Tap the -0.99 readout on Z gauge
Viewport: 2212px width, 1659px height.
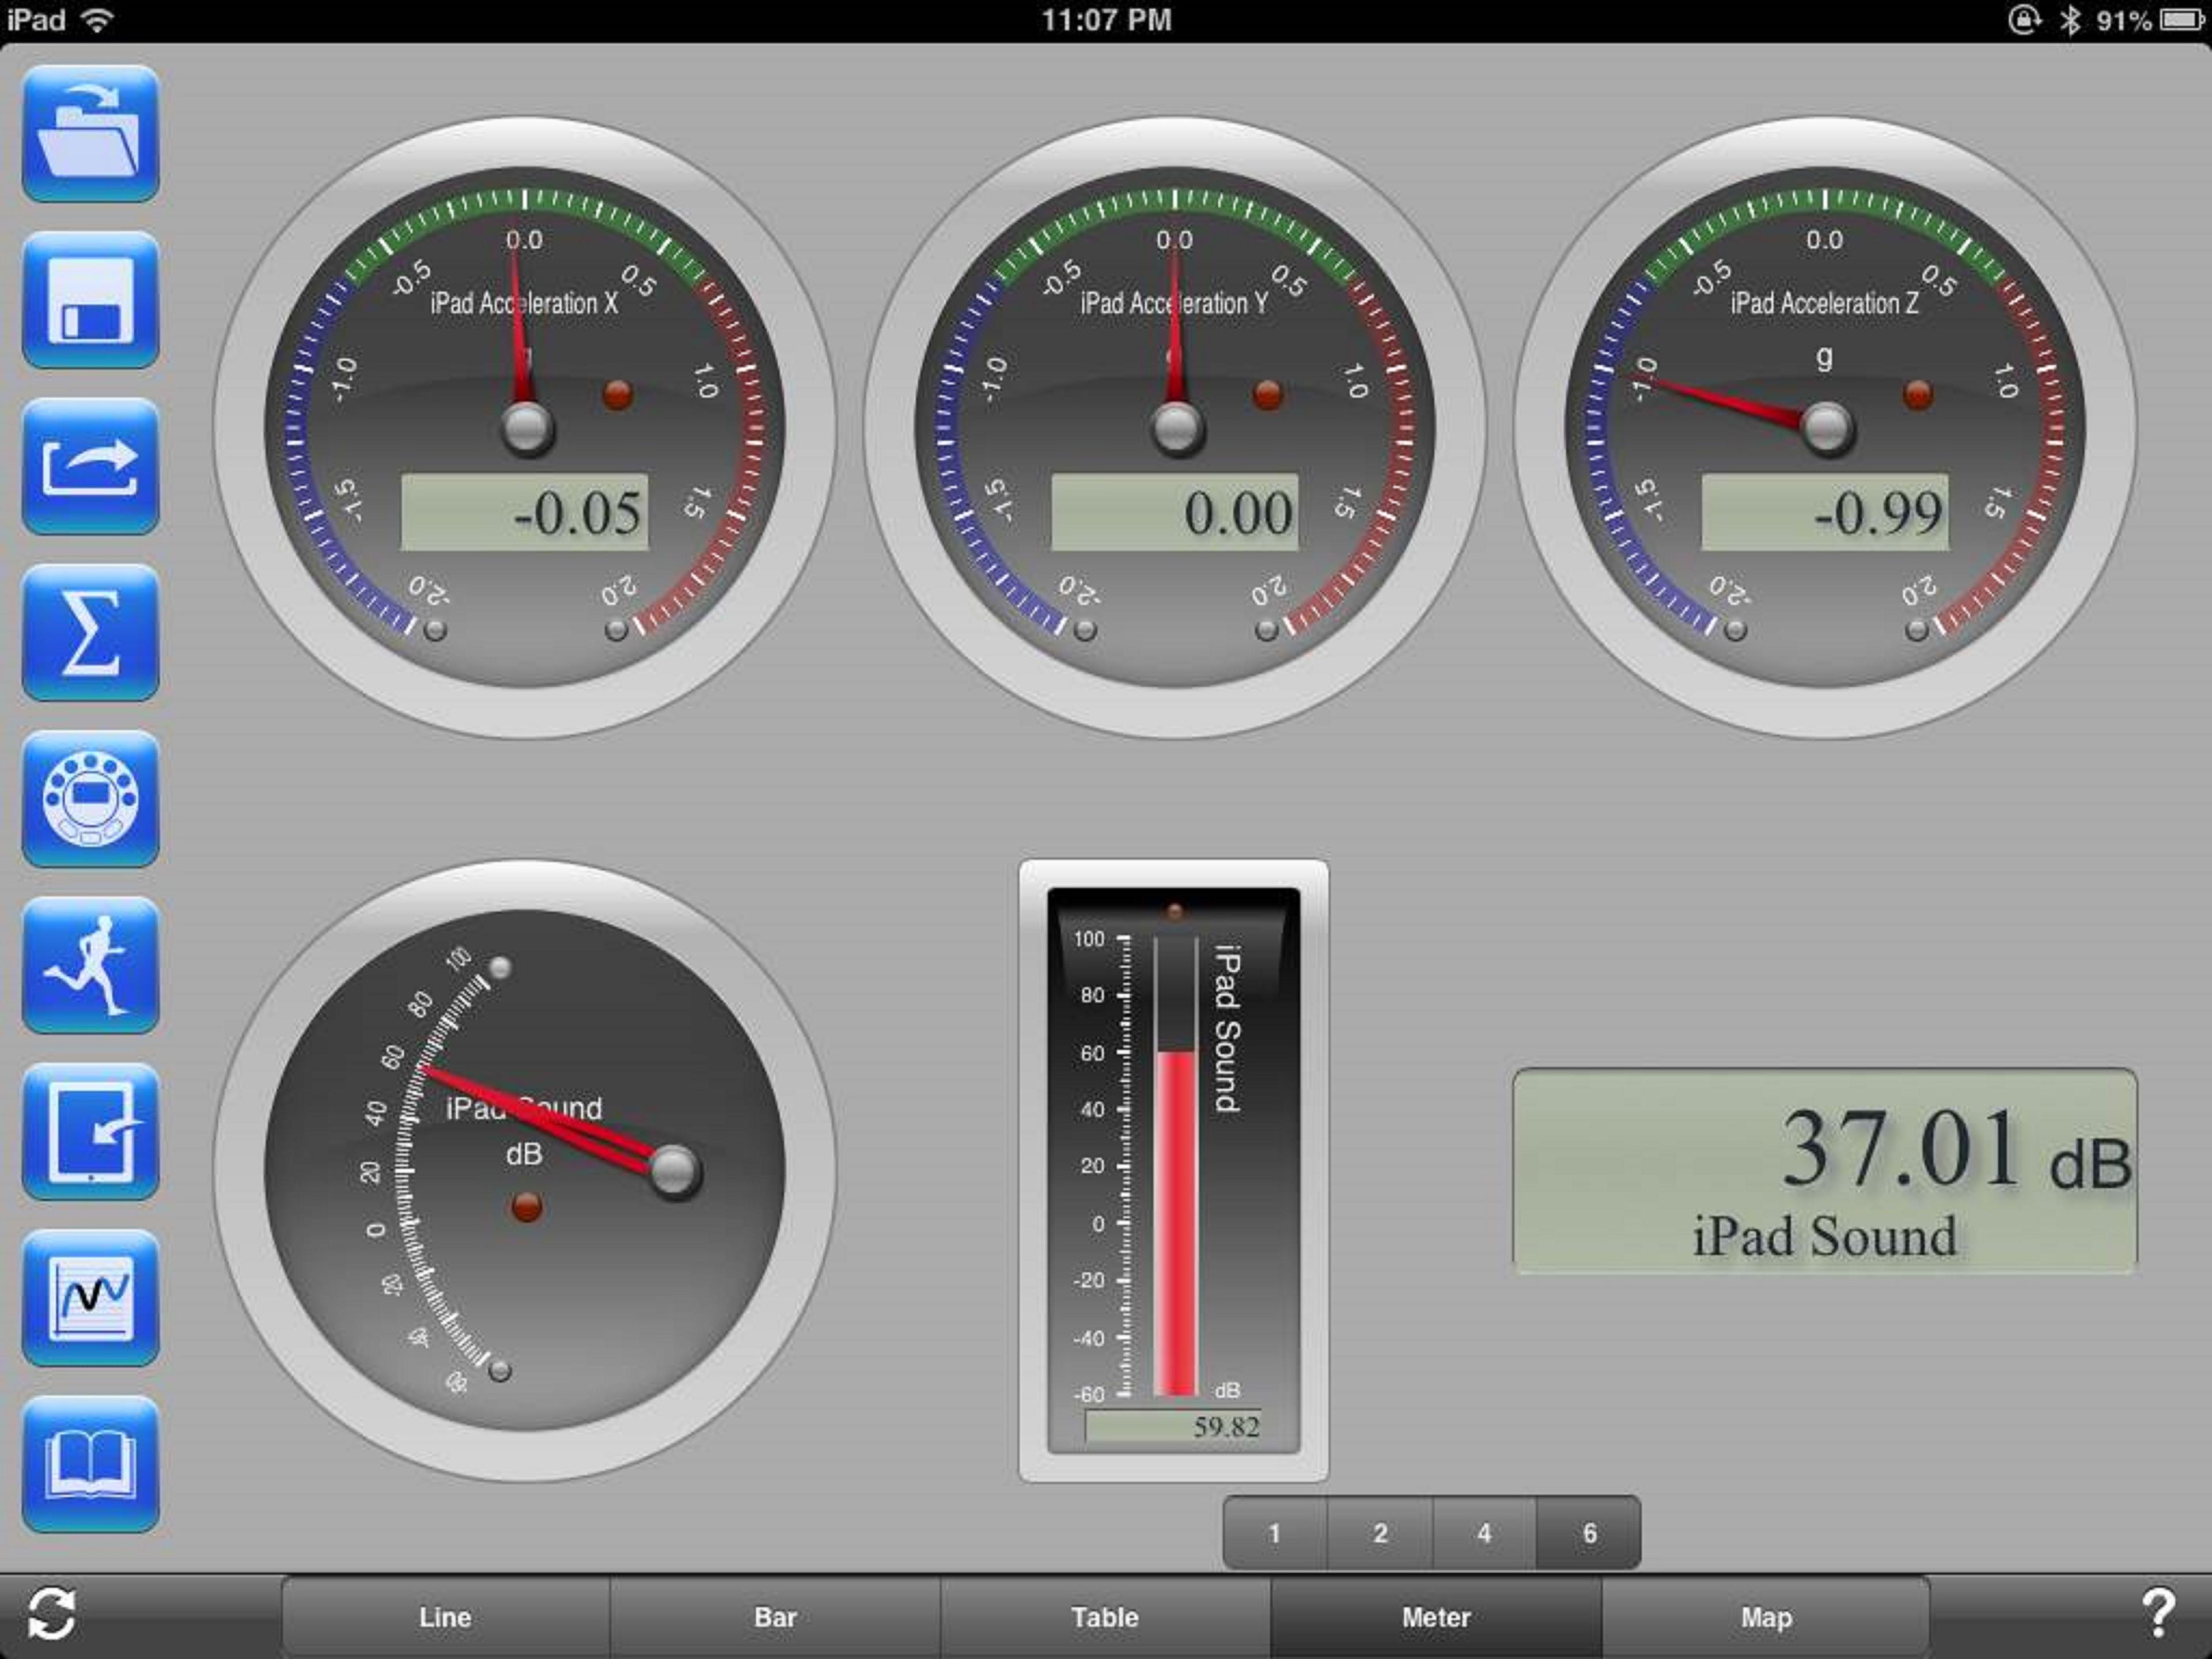click(x=1825, y=512)
